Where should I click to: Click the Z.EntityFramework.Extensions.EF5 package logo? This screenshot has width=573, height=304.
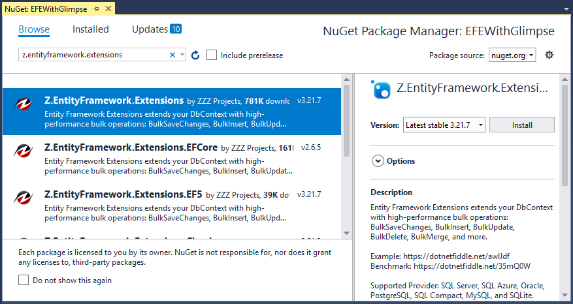coord(24,198)
